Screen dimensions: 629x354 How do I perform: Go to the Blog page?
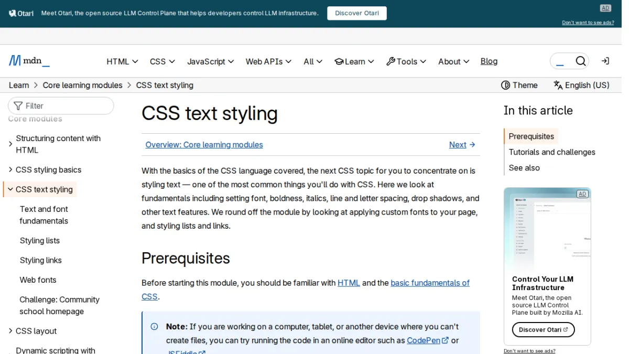[489, 61]
